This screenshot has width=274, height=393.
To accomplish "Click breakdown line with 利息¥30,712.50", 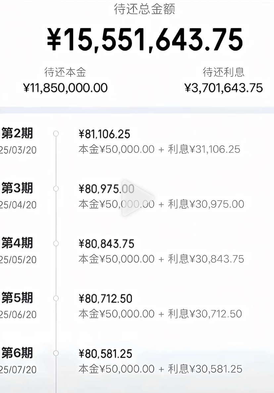I will (160, 314).
